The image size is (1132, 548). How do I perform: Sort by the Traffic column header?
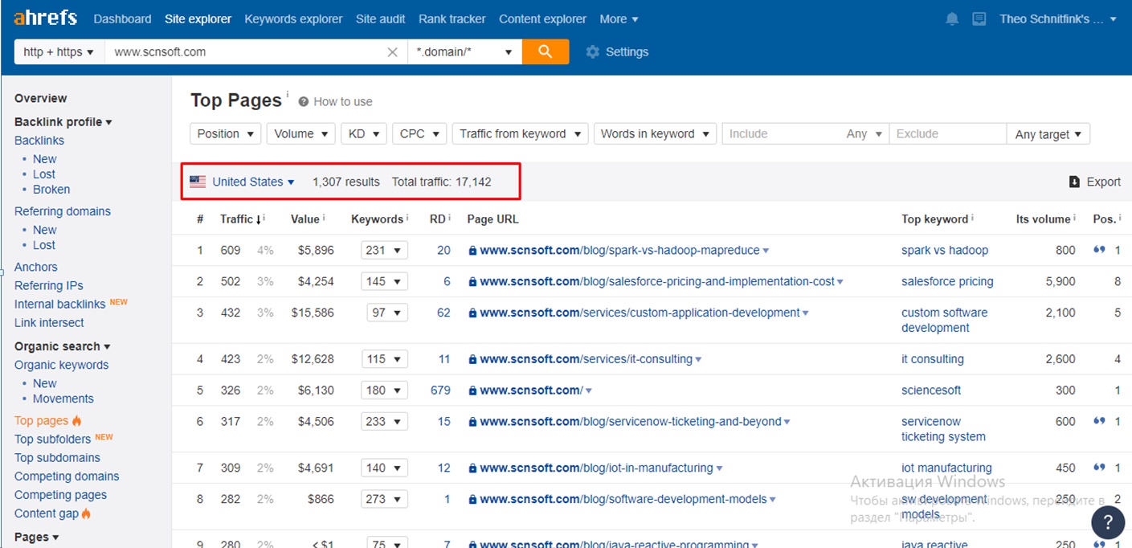pyautogui.click(x=237, y=219)
